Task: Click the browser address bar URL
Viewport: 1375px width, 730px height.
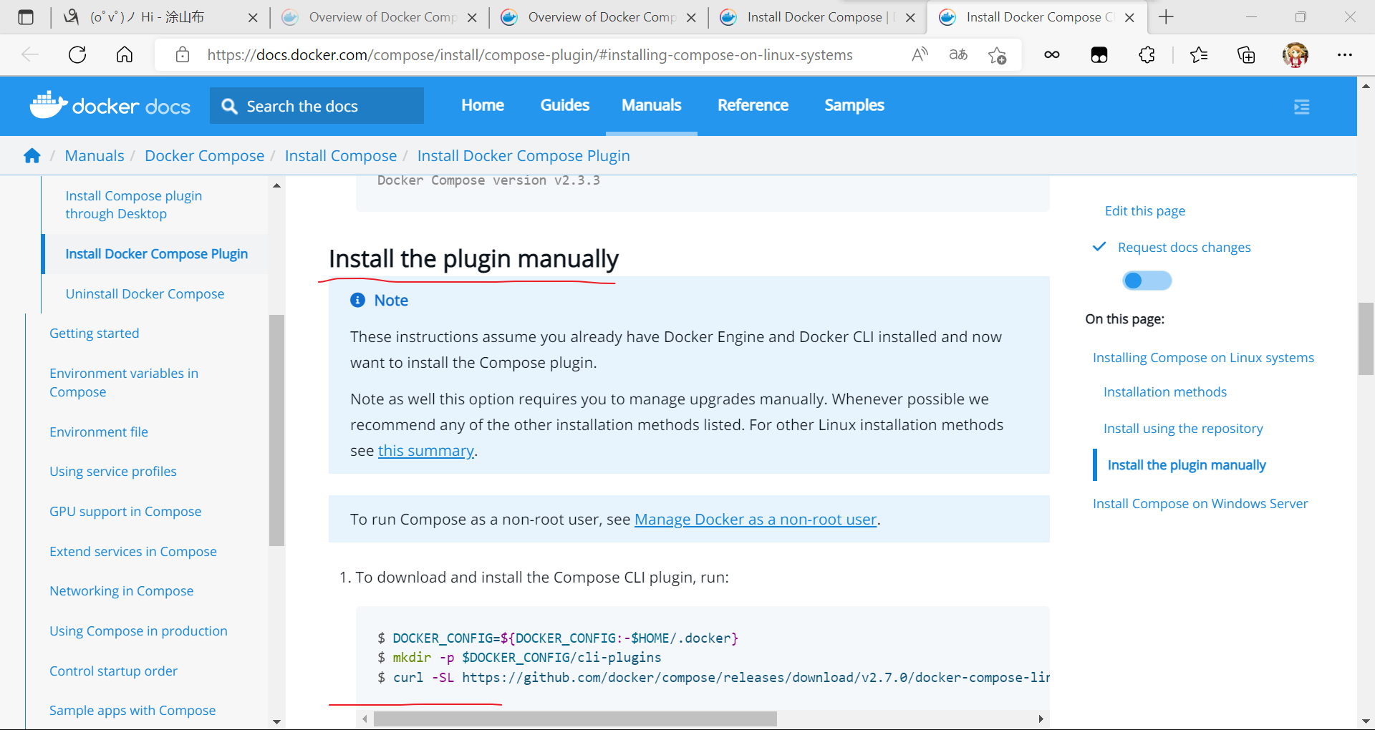Action: click(x=530, y=54)
